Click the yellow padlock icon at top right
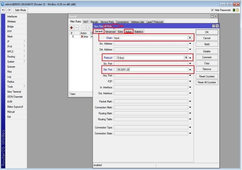The image size is (242, 170). tap(237, 10)
